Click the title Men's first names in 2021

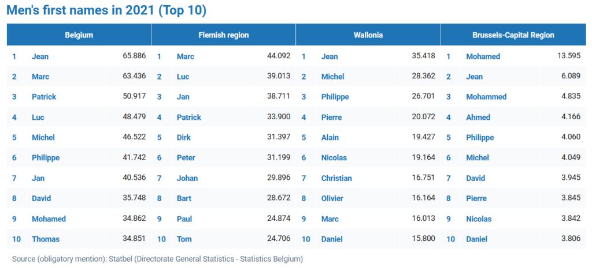coord(106,10)
